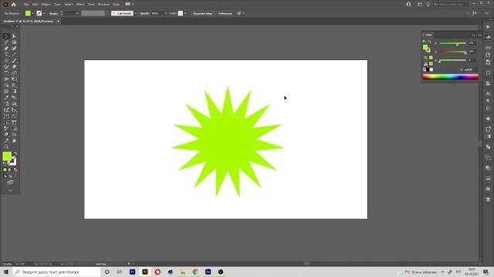The height and width of the screenshot is (277, 494).
Task: Select the Paintbrush tool
Action: (14, 61)
